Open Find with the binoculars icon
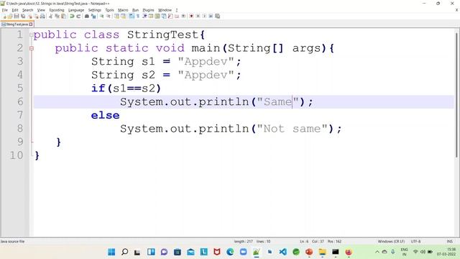The image size is (460, 259). tap(87, 16)
